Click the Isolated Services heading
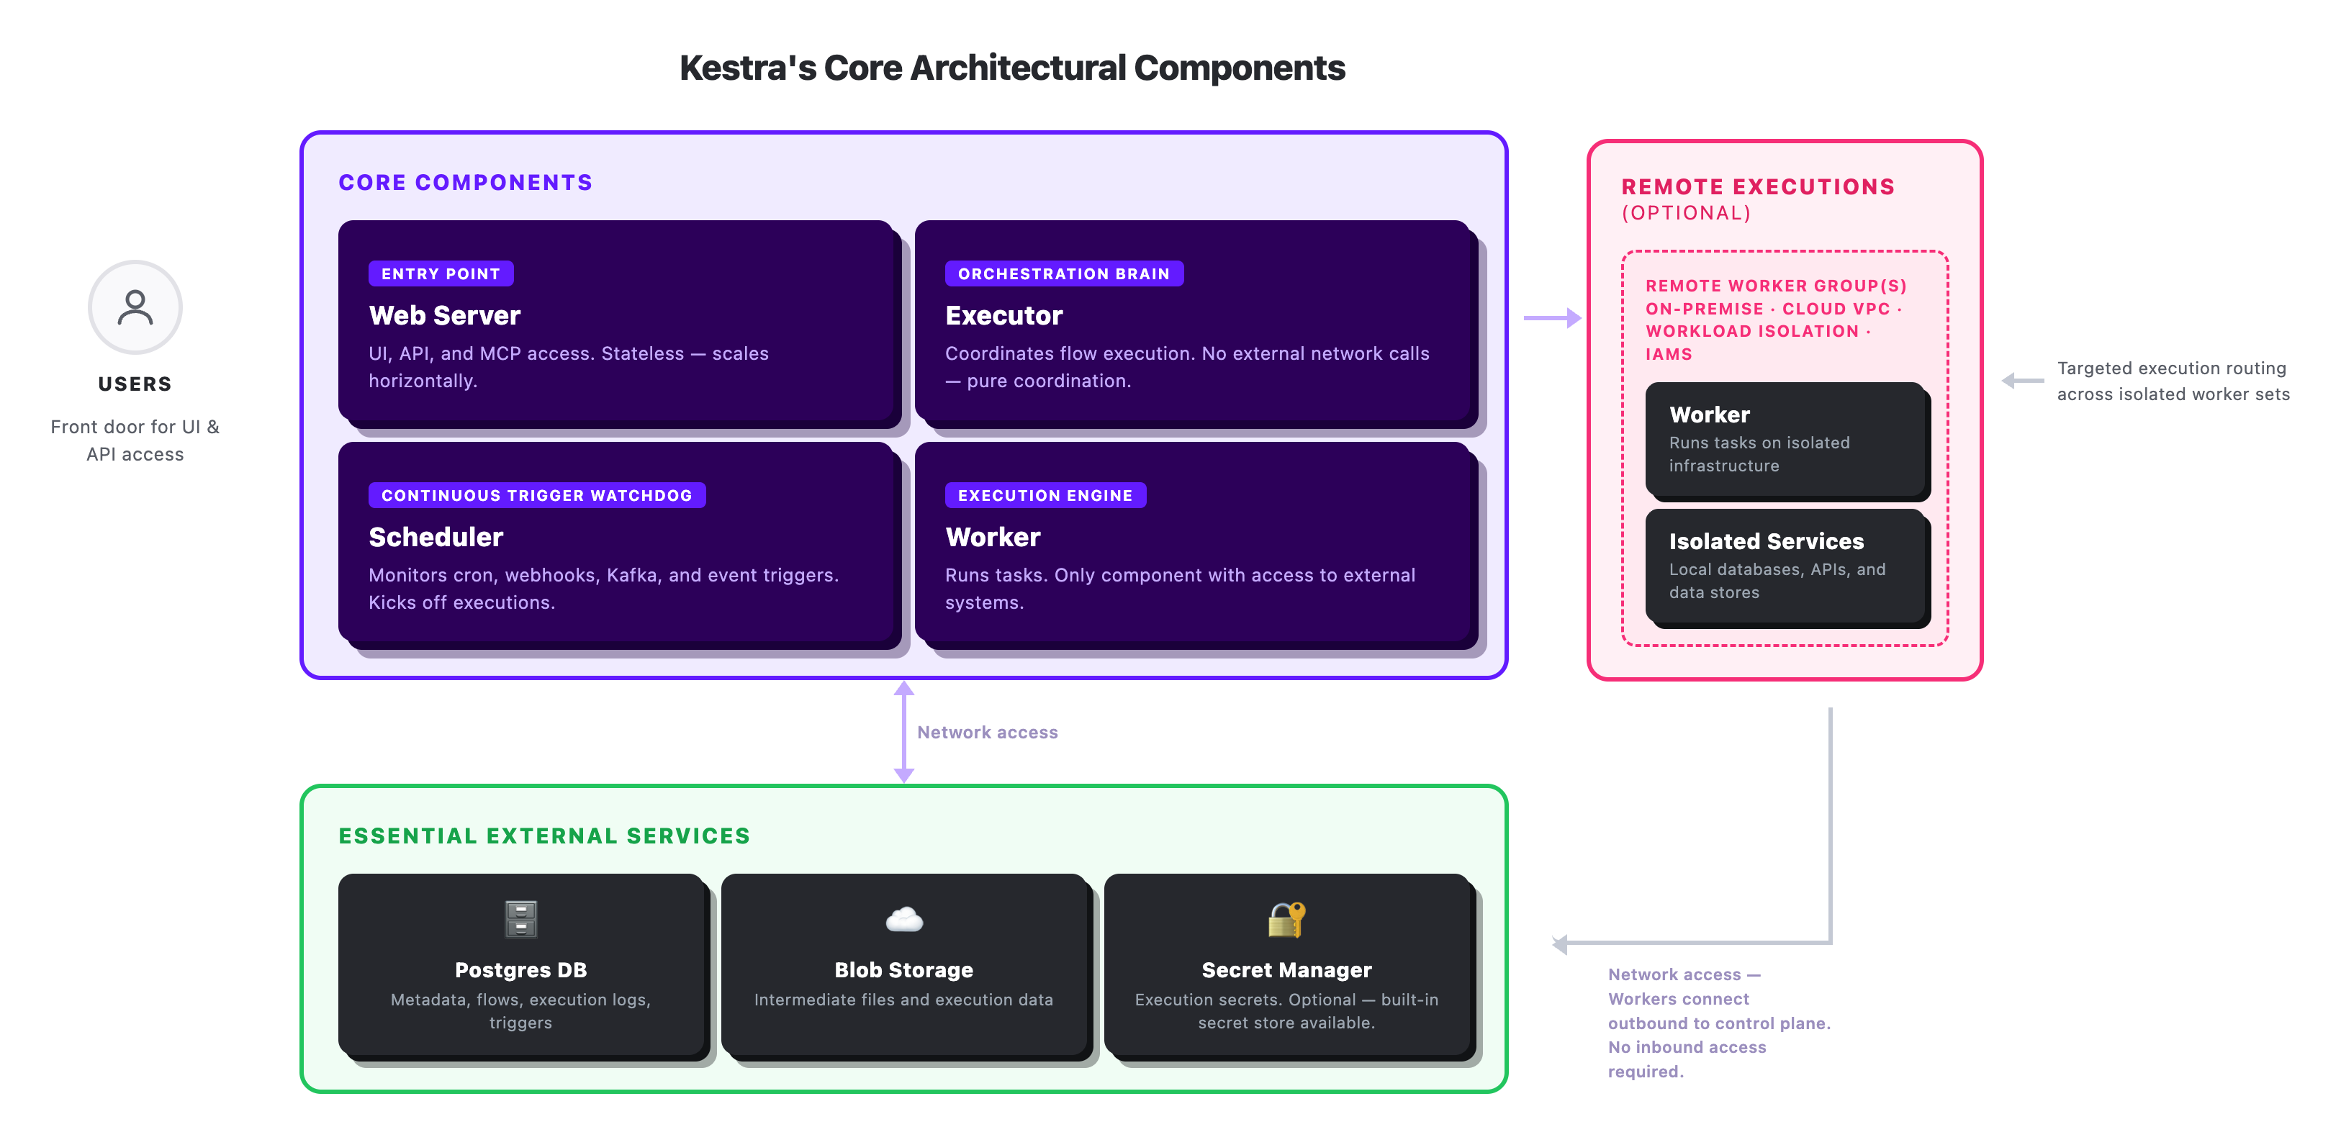Image resolution: width=2341 pixels, height=1145 pixels. (1766, 540)
